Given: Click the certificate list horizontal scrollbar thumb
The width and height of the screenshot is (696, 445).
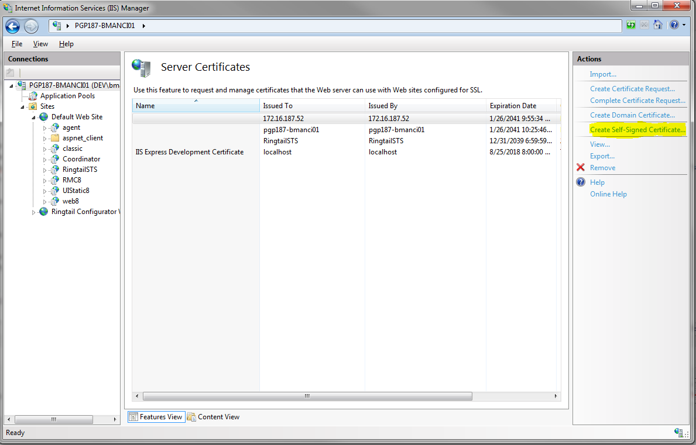Looking at the screenshot, I should [x=307, y=396].
